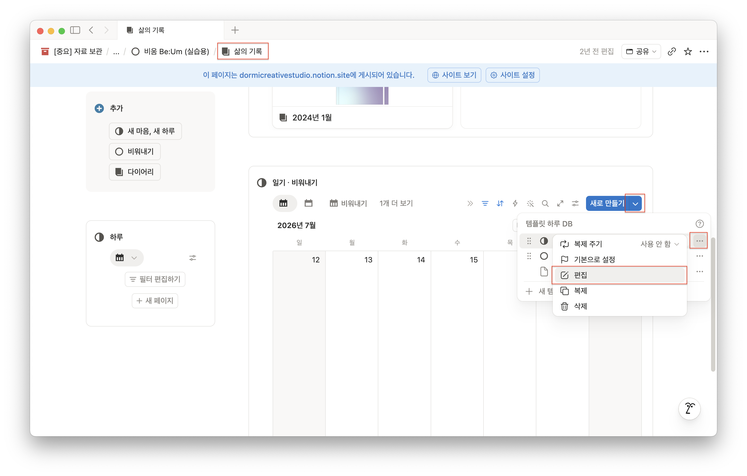Click the AI sparkle icon in toolbar
747x476 pixels.
tap(530, 204)
